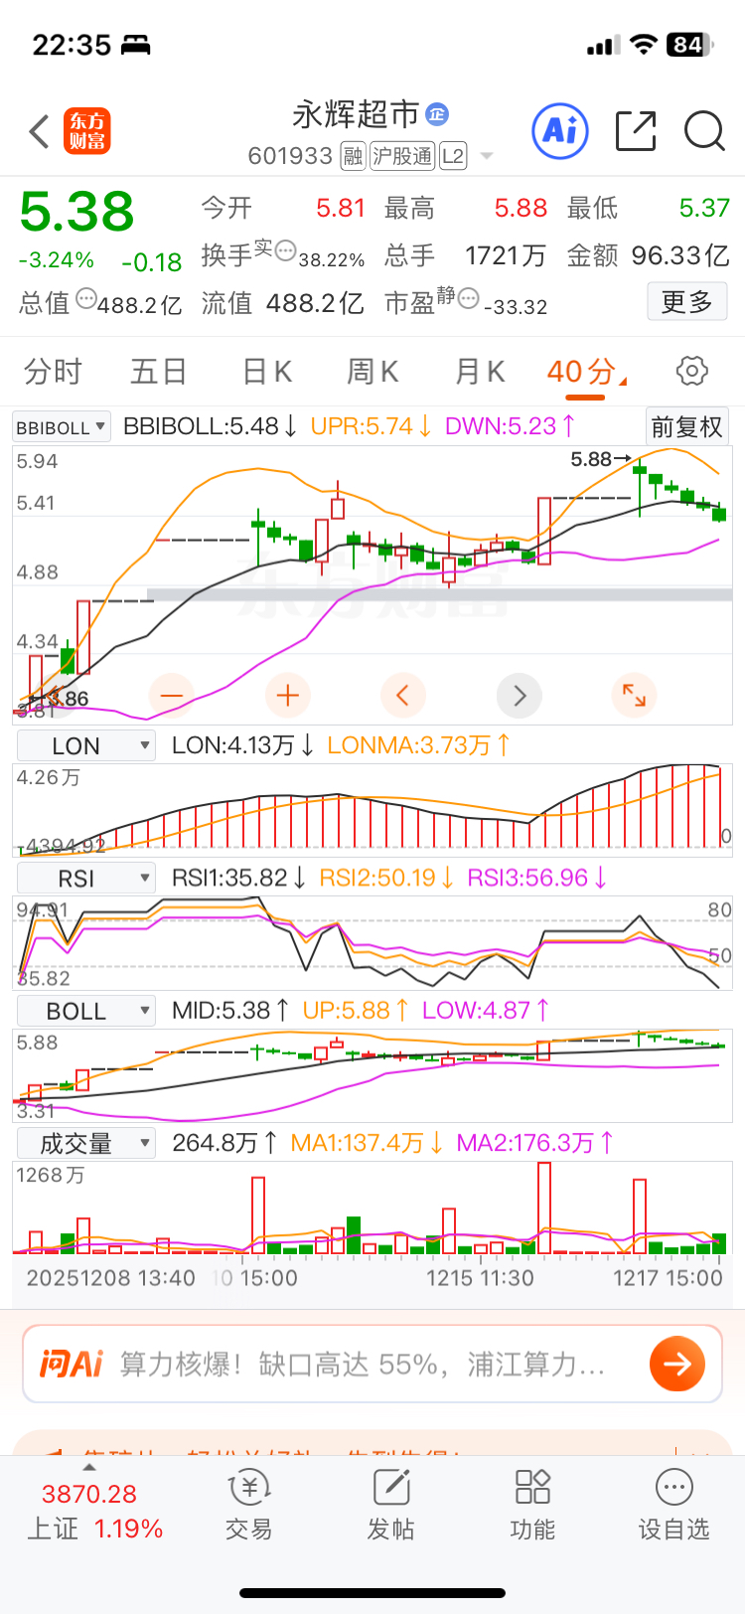This screenshot has height=1614, width=745.
Task: Tap change percent -3.24%
Action: (57, 260)
